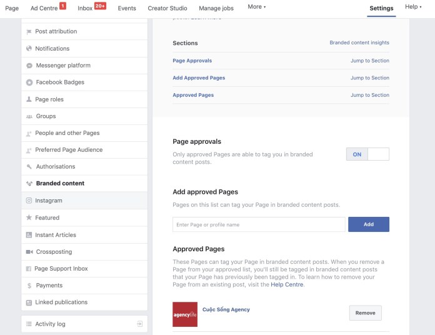Open Instagram settings

click(x=84, y=201)
